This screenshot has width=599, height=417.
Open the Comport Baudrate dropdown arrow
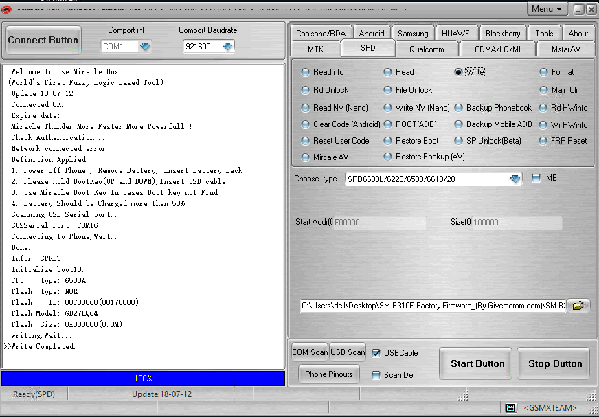(227, 47)
